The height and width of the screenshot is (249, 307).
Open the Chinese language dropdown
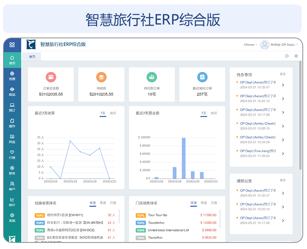pyautogui.click(x=251, y=45)
